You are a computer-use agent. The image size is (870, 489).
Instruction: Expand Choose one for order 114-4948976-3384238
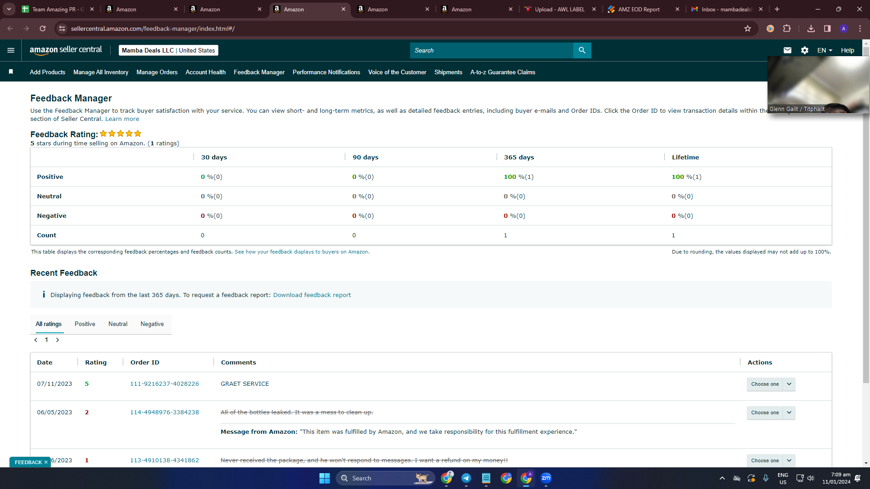pos(771,412)
